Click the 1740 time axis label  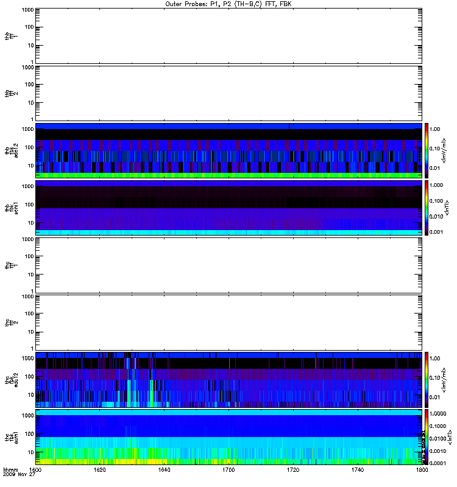pyautogui.click(x=358, y=470)
